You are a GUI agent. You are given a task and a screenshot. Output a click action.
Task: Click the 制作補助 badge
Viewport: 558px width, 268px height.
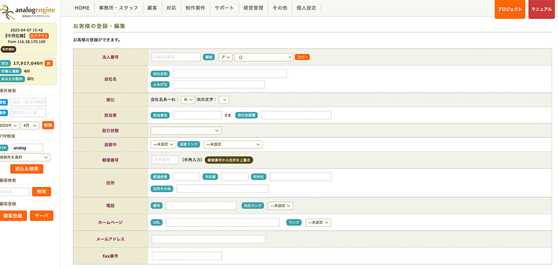pos(8,49)
